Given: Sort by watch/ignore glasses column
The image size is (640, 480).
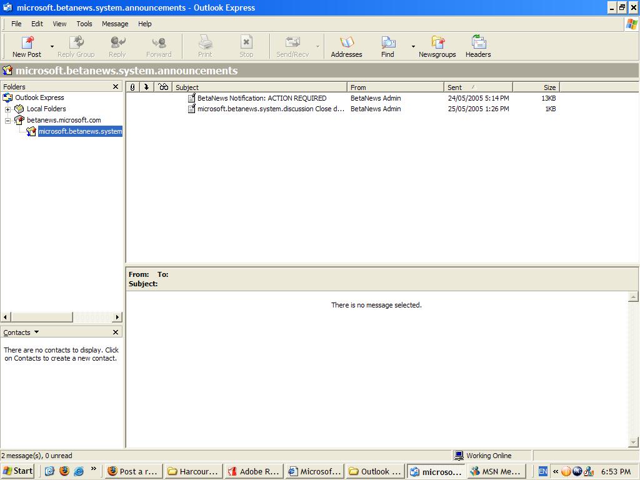Looking at the screenshot, I should click(163, 87).
